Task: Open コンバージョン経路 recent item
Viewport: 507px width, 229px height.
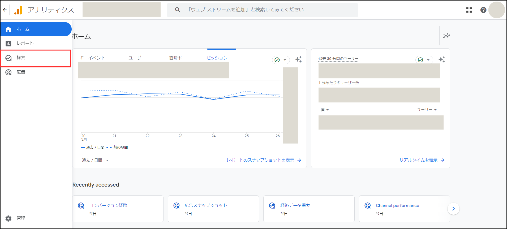Action: click(118, 209)
